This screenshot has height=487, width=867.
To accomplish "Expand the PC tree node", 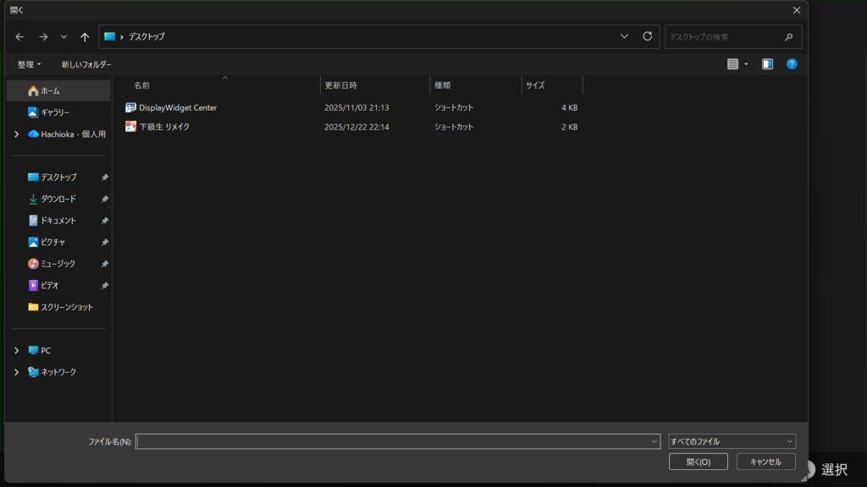I will [x=16, y=350].
